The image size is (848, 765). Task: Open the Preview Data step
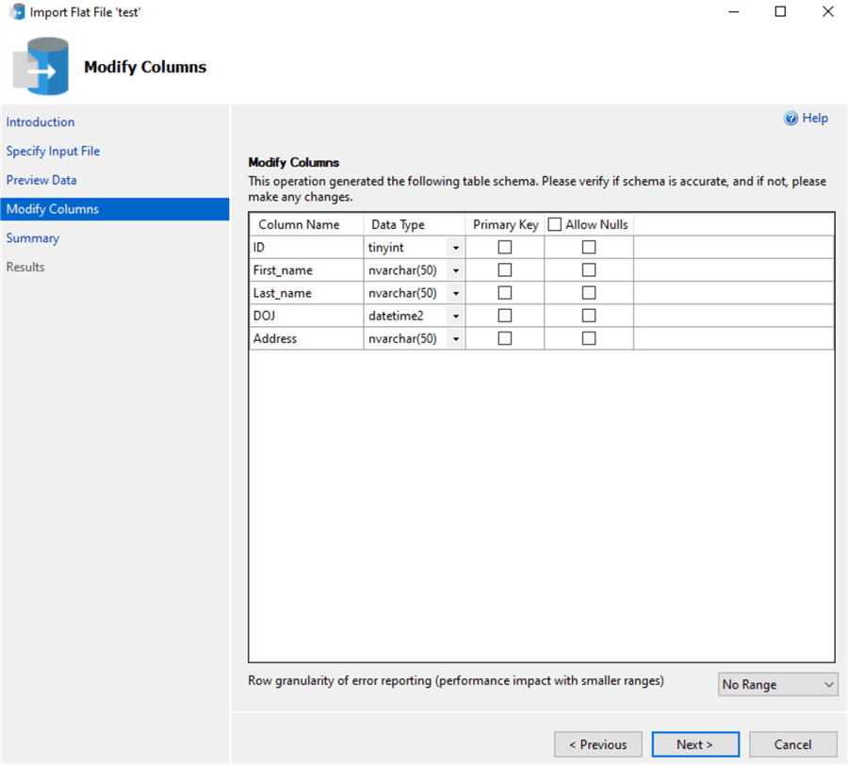(41, 179)
